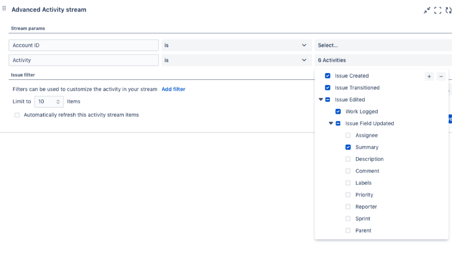Image resolution: width=452 pixels, height=257 pixels.
Task: Click the minus collapse-all button
Action: click(441, 76)
